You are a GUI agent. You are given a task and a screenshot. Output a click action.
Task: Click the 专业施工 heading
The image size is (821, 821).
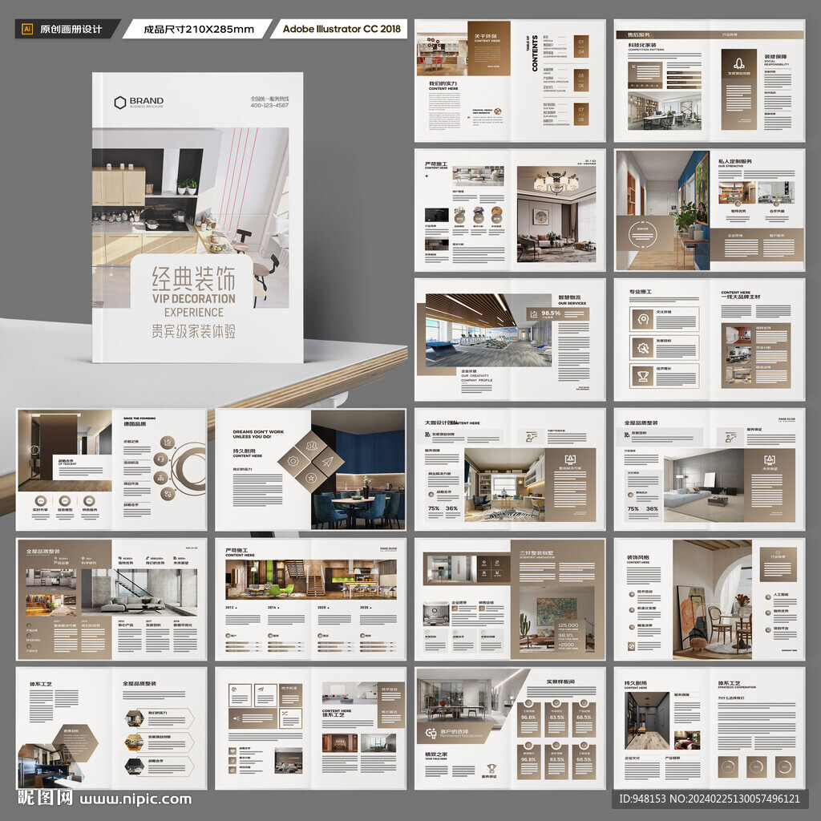pos(641,292)
